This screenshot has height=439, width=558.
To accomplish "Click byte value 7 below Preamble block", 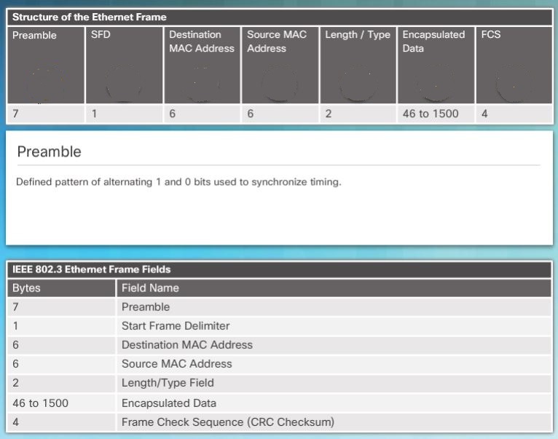I will click(x=16, y=114).
